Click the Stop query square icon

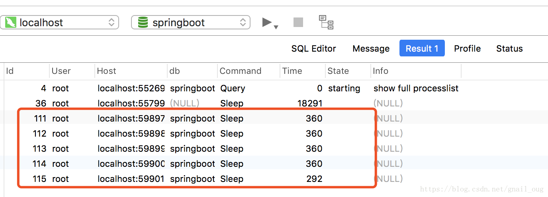tap(298, 22)
